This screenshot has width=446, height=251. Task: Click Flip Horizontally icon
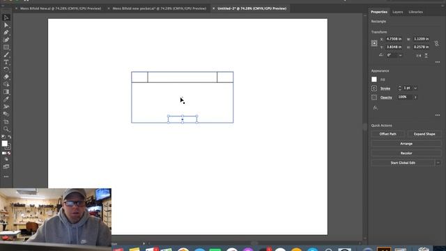(x=419, y=56)
